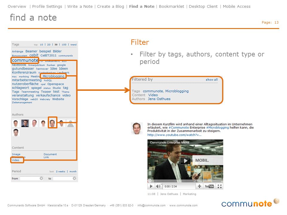Viewport: 287px width, 215px height.
Task: Set period to last 2 weeks
Action: pyautogui.click(x=60, y=171)
